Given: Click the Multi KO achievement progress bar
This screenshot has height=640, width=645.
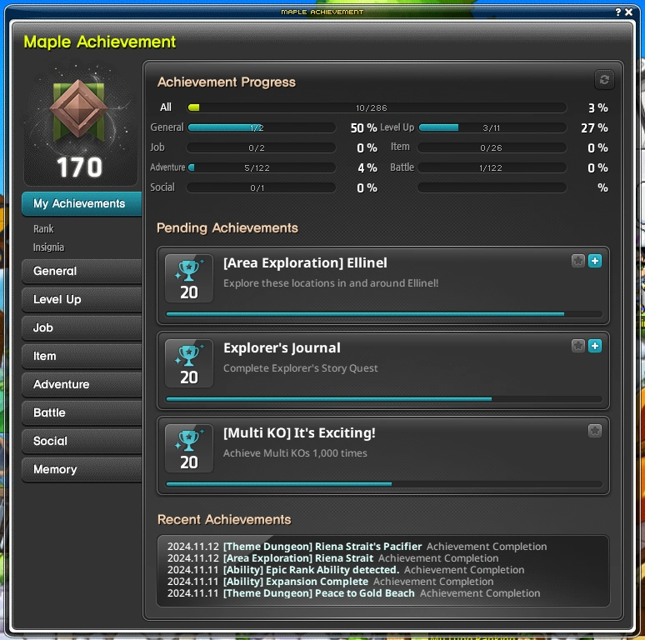Looking at the screenshot, I should click(x=384, y=484).
